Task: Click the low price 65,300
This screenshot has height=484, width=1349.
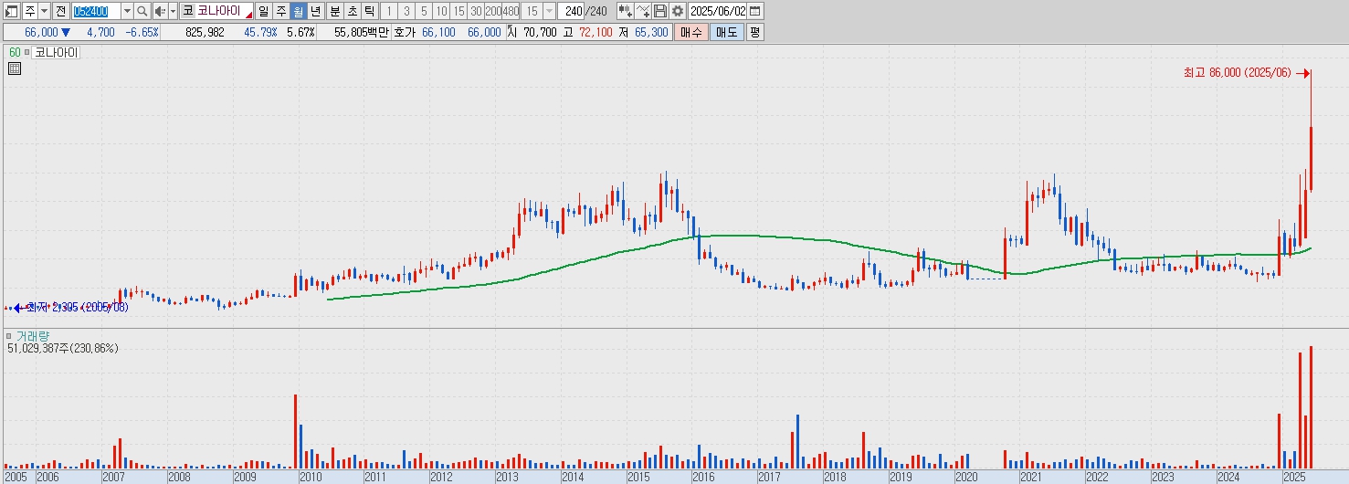Action: point(651,32)
